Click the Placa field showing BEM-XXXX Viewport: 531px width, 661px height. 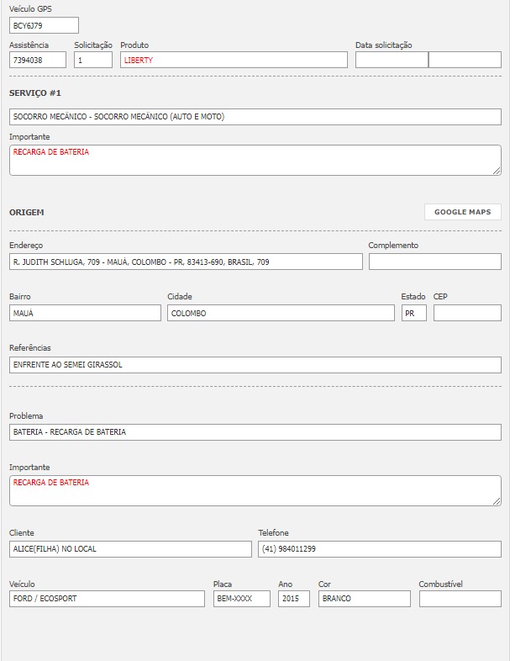click(x=241, y=599)
